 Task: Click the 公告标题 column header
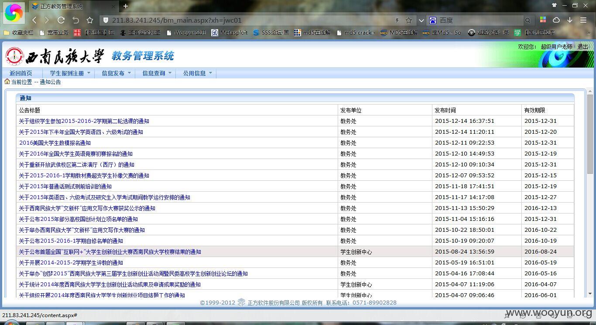click(30, 110)
